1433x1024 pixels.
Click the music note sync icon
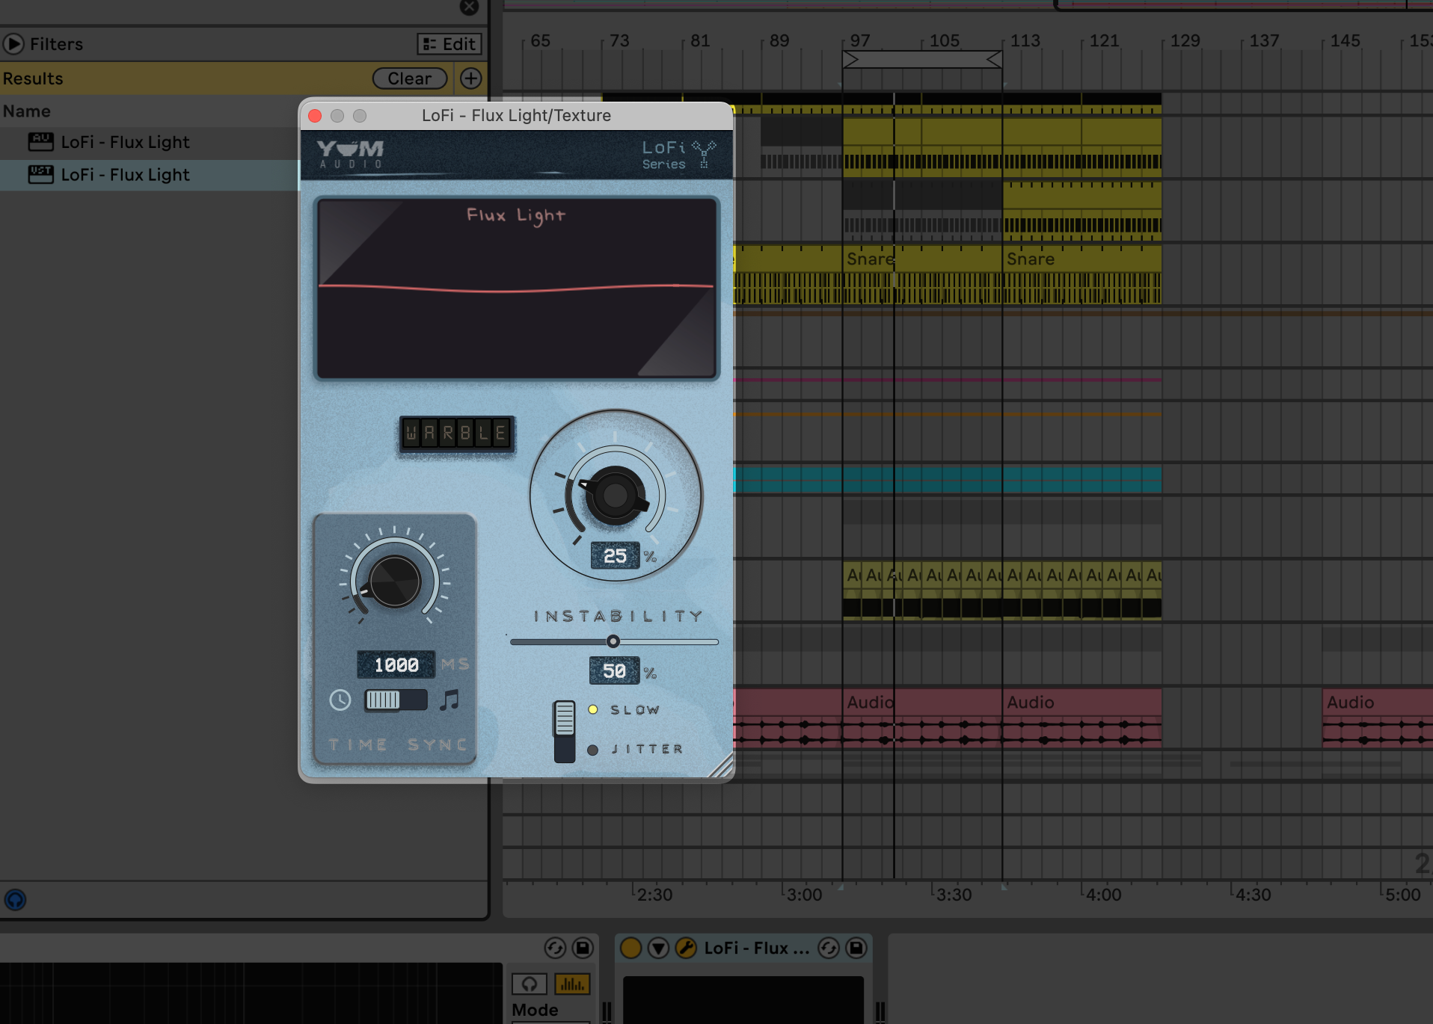pyautogui.click(x=449, y=700)
